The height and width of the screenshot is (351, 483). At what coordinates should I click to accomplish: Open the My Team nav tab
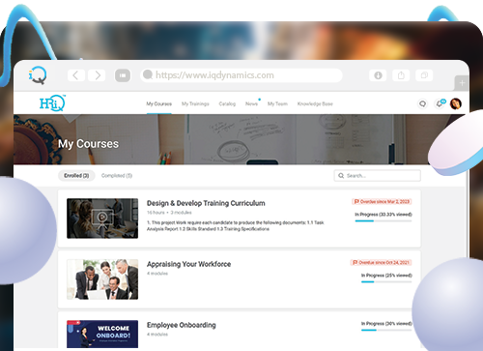pos(277,103)
